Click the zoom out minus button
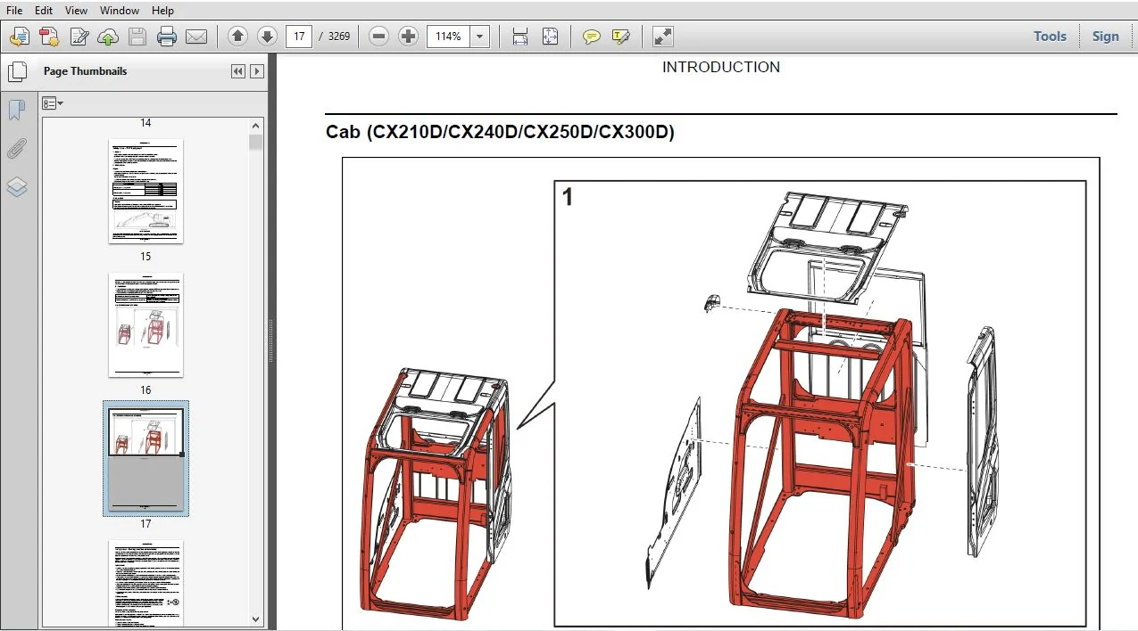This screenshot has height=631, width=1138. pyautogui.click(x=379, y=37)
